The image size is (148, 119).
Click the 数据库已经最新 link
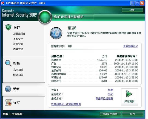click(x=104, y=98)
